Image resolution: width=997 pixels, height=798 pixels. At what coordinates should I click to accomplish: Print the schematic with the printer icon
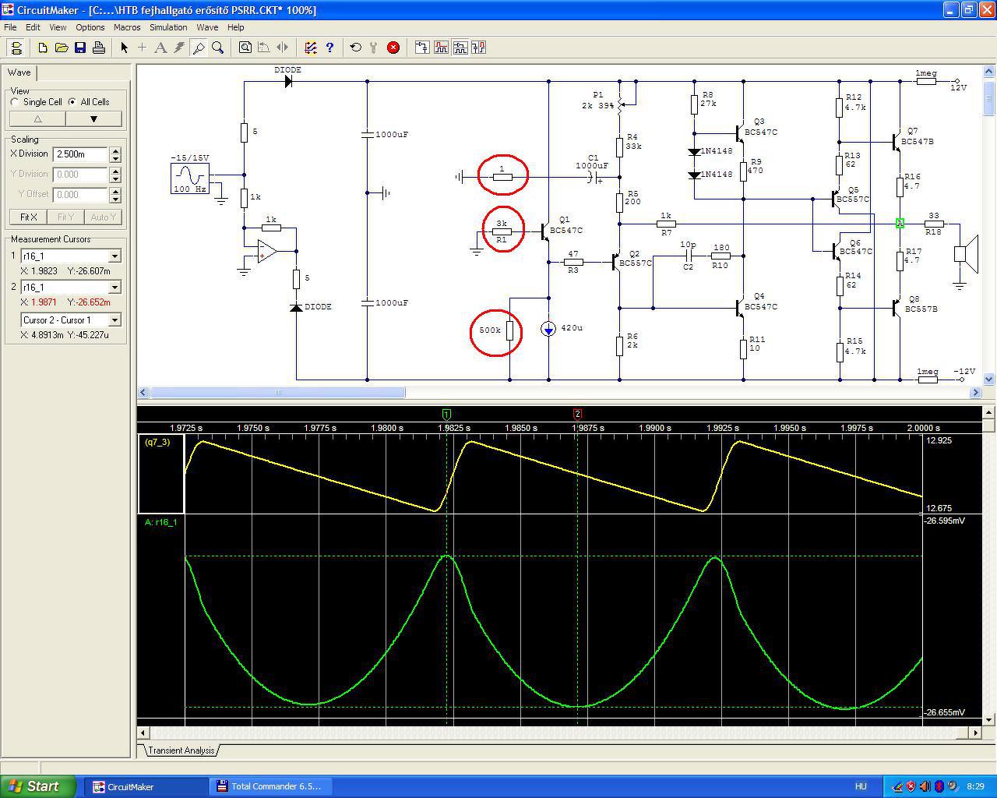click(99, 48)
